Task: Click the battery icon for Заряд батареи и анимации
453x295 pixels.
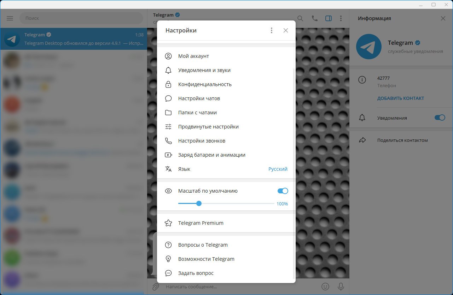Action: click(168, 155)
